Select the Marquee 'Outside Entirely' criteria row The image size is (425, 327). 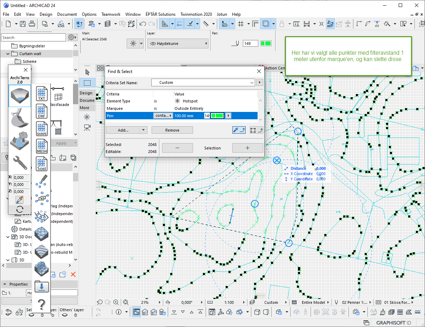tap(182, 108)
